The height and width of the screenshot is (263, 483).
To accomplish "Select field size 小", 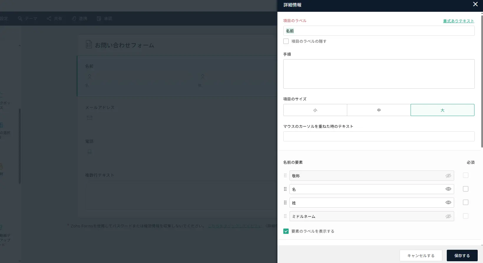I will pos(315,110).
